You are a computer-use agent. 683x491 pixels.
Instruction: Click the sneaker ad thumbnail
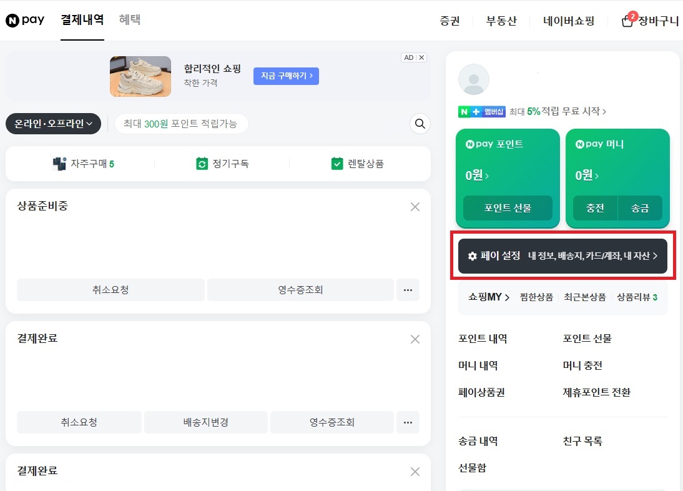(140, 76)
